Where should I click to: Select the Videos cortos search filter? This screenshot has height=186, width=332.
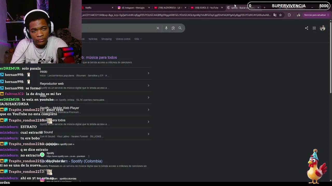tap(123, 39)
